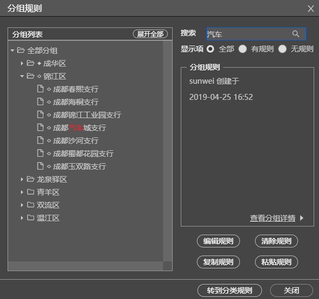This screenshot has width=319, height=299.
Task: Select the 无规则 radio button
Action: 282,49
